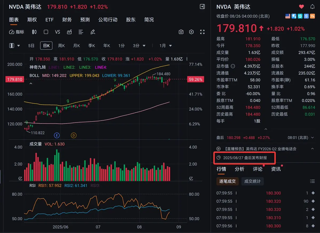Viewport: 320px width, 233px height.
Task: Click the square icon beside VS
Action: point(46,32)
